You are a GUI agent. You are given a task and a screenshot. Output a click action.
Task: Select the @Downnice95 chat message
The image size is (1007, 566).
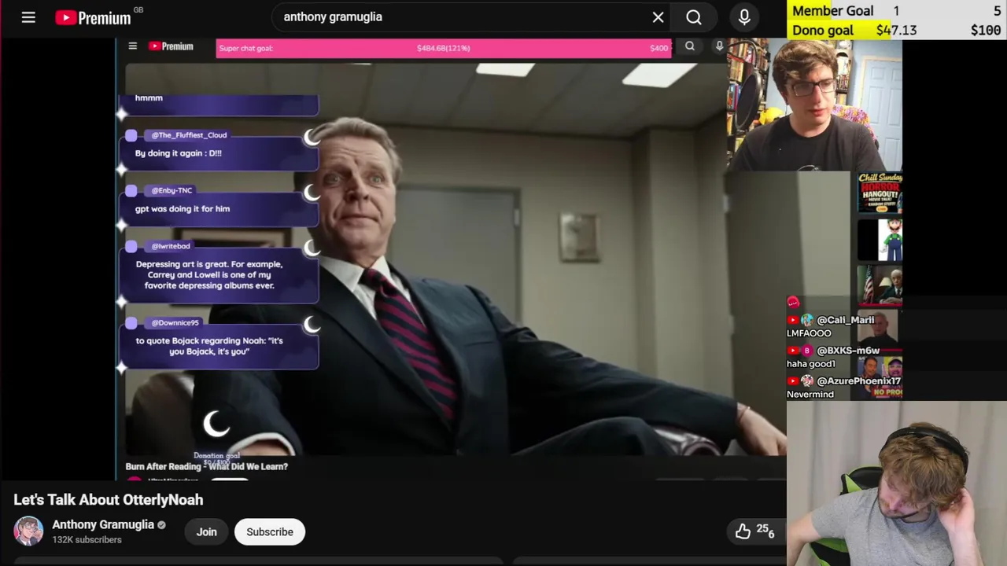(220, 342)
